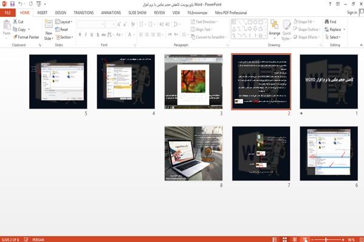Open Shape Fill color options
Screen dimensions: 364x242
tap(304, 22)
